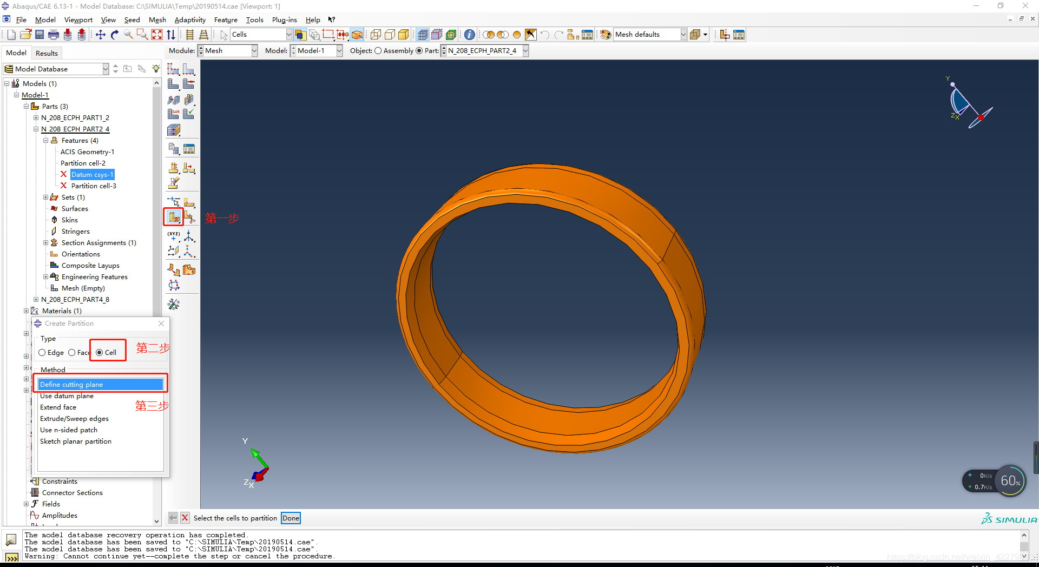1039x567 pixels.
Task: Select the Cell partition type
Action: click(100, 353)
